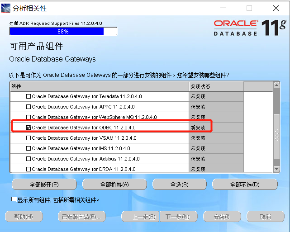This screenshot has width=290, height=232.
Task: Cancel installer with 取消 button
Action: point(266,217)
